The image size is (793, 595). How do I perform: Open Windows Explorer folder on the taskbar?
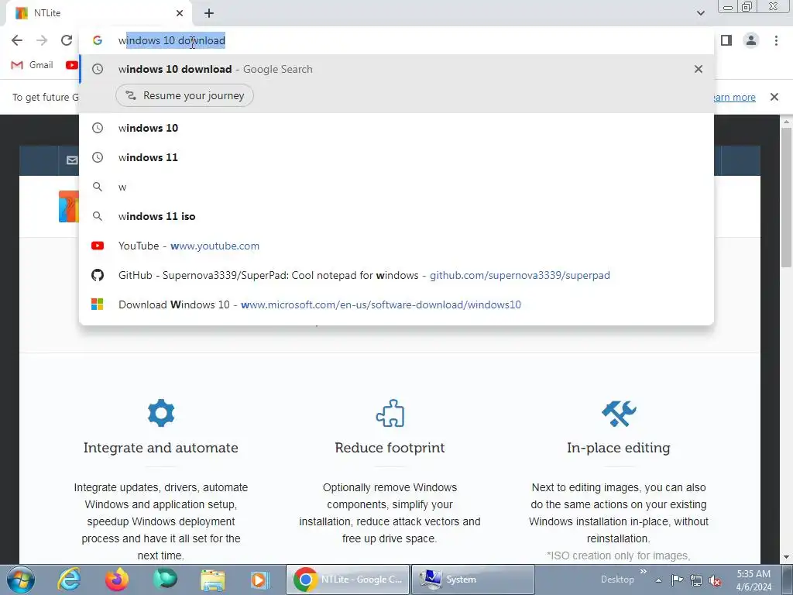point(213,580)
